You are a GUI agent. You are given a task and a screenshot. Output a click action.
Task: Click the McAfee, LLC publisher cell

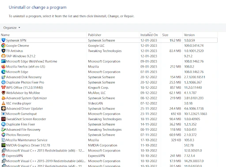pos(97,93)
